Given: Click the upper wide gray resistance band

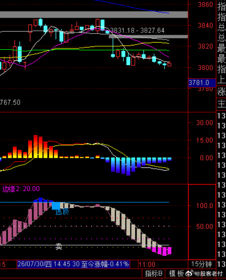Looking at the screenshot, I should click(x=94, y=15).
